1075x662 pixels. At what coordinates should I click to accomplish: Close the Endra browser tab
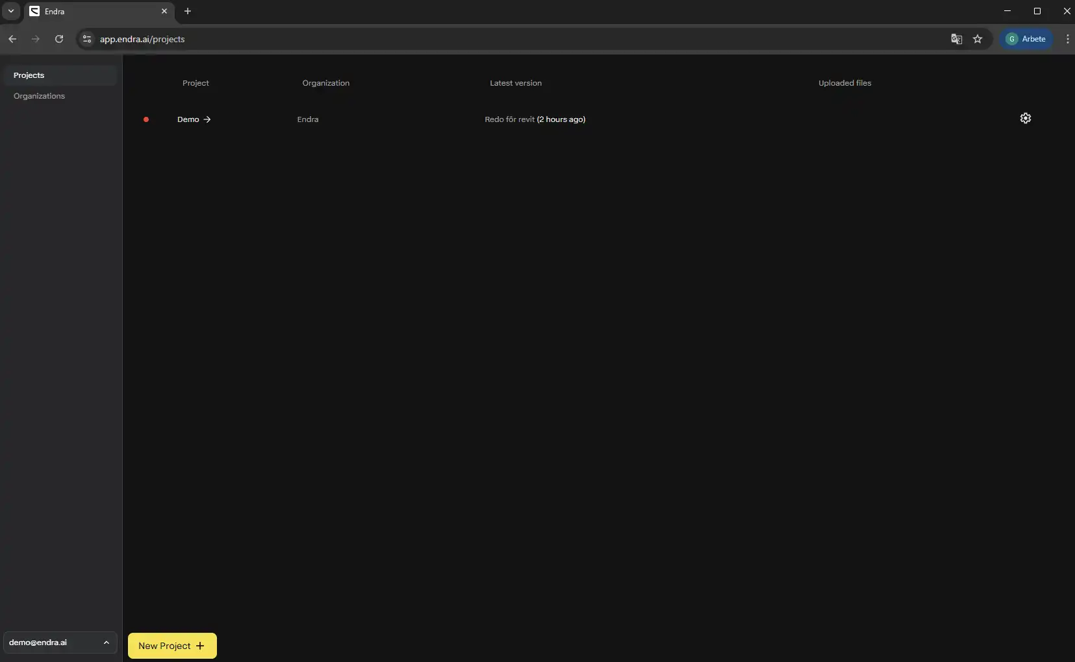164,11
